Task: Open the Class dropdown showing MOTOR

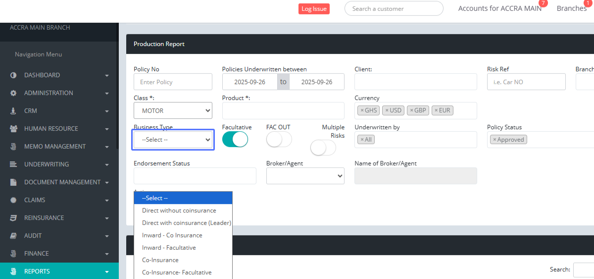Action: [173, 111]
